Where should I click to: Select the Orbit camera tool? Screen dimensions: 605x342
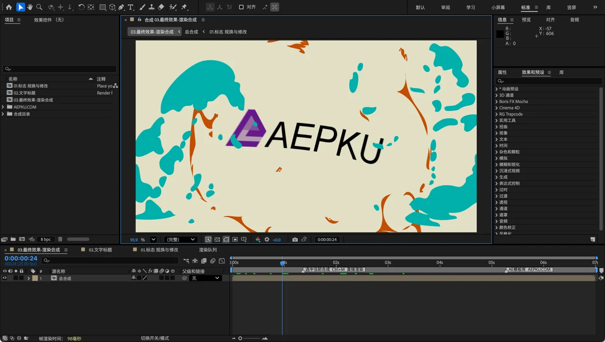coord(51,7)
